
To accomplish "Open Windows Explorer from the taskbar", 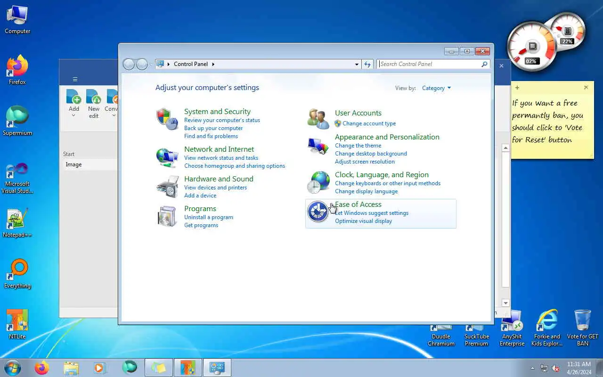I will 71,368.
